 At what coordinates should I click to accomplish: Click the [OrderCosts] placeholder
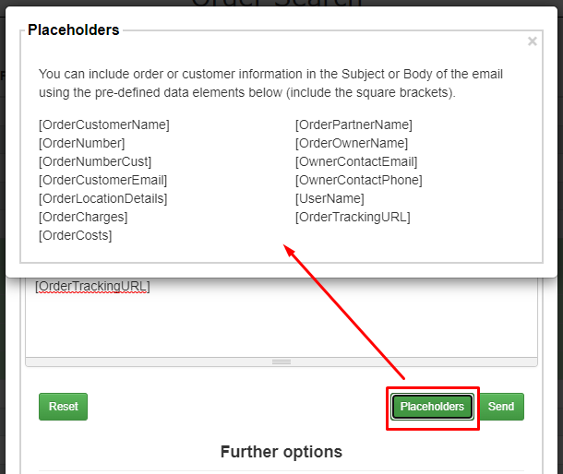(75, 235)
